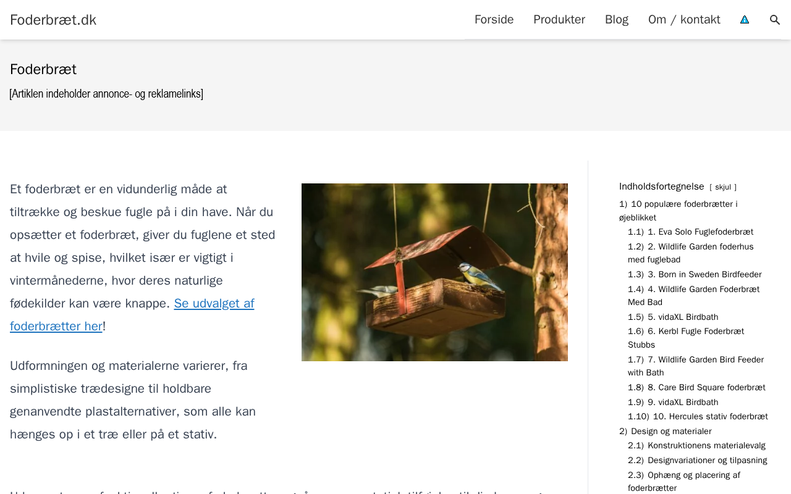The image size is (791, 494).
Task: Select Care Bird Square foderbræt entry
Action: coord(696,388)
